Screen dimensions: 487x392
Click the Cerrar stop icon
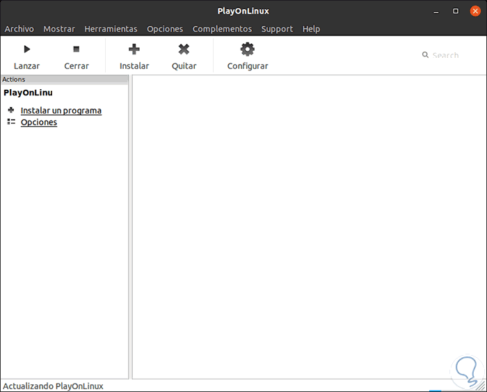coord(76,49)
